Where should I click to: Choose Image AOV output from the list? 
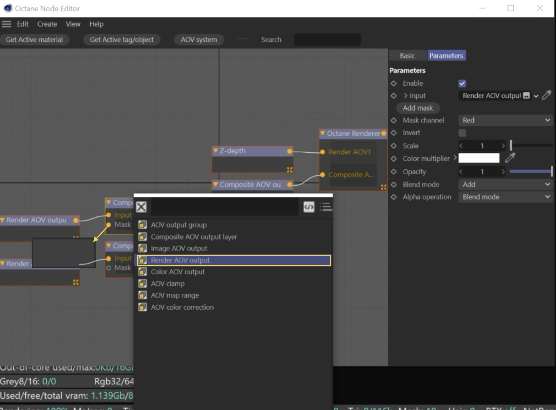click(x=234, y=249)
